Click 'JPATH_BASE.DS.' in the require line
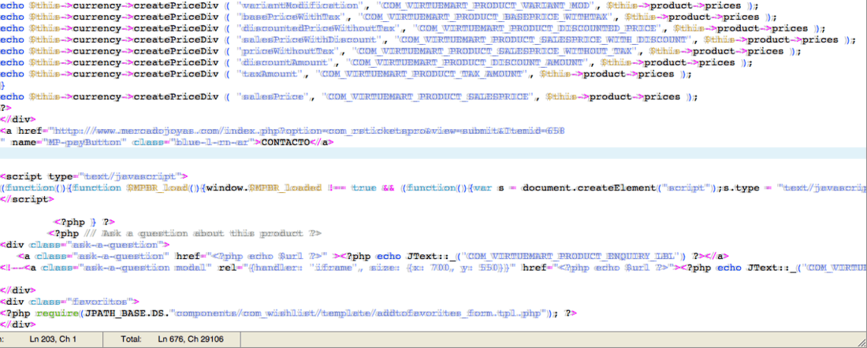The width and height of the screenshot is (867, 348). [x=125, y=313]
